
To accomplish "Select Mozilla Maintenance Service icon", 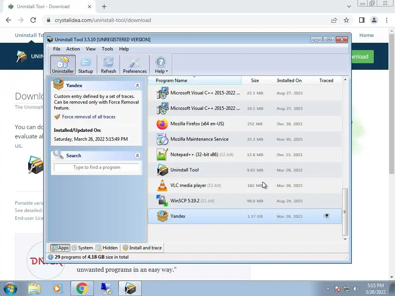I will 162,139.
